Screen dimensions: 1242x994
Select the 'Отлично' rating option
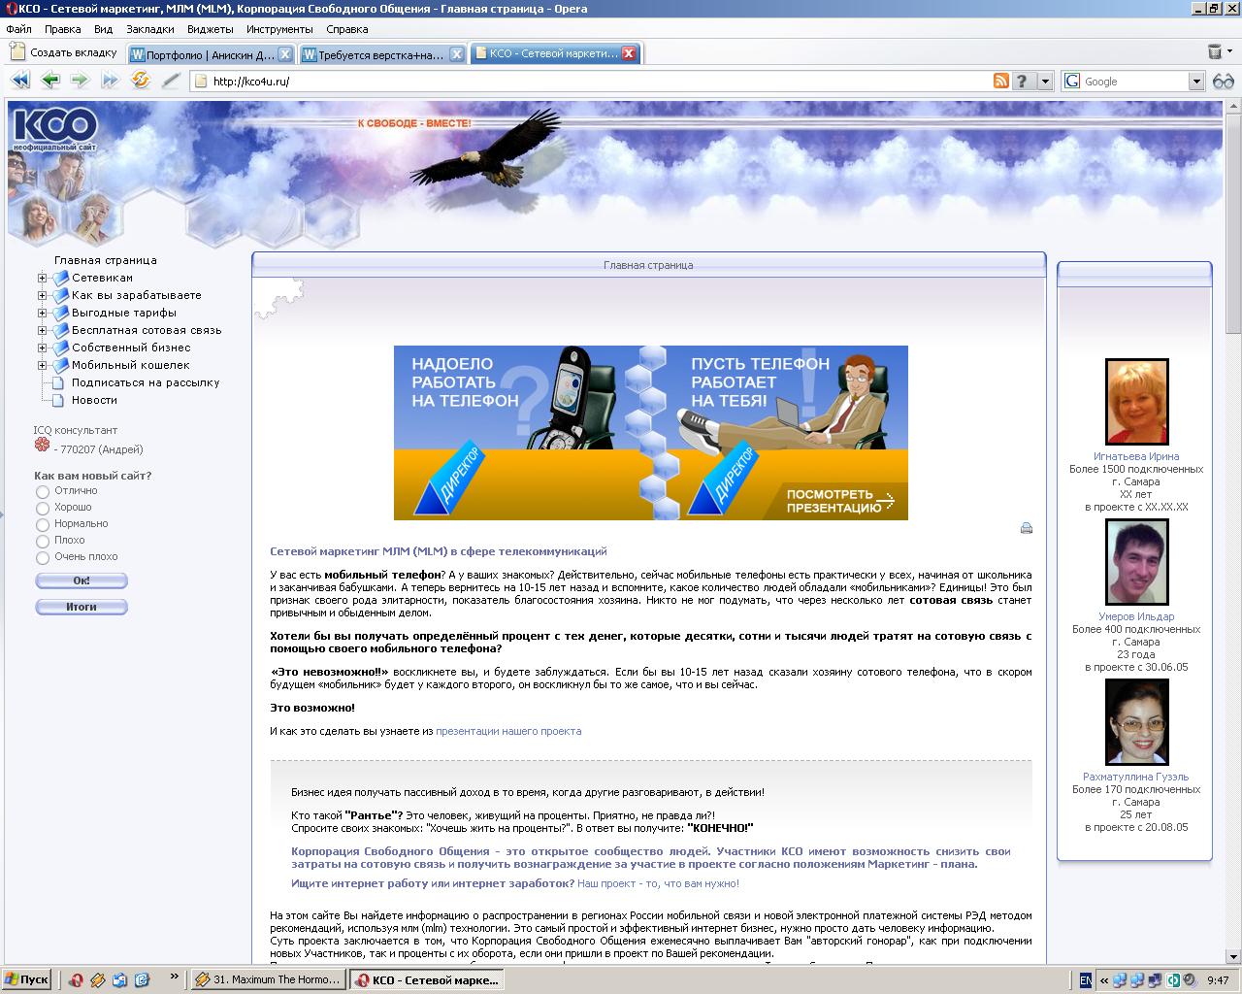pyautogui.click(x=42, y=491)
